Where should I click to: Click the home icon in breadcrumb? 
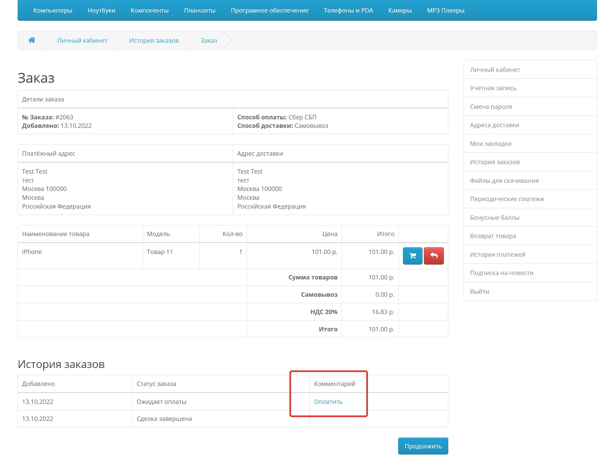click(x=32, y=40)
